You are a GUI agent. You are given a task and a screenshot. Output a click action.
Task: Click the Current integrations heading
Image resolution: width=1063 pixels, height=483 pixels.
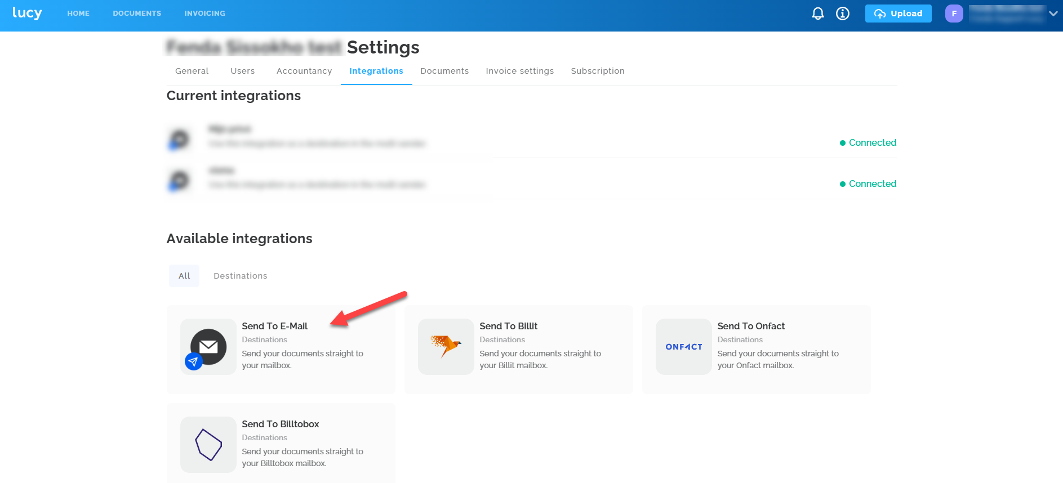[234, 96]
